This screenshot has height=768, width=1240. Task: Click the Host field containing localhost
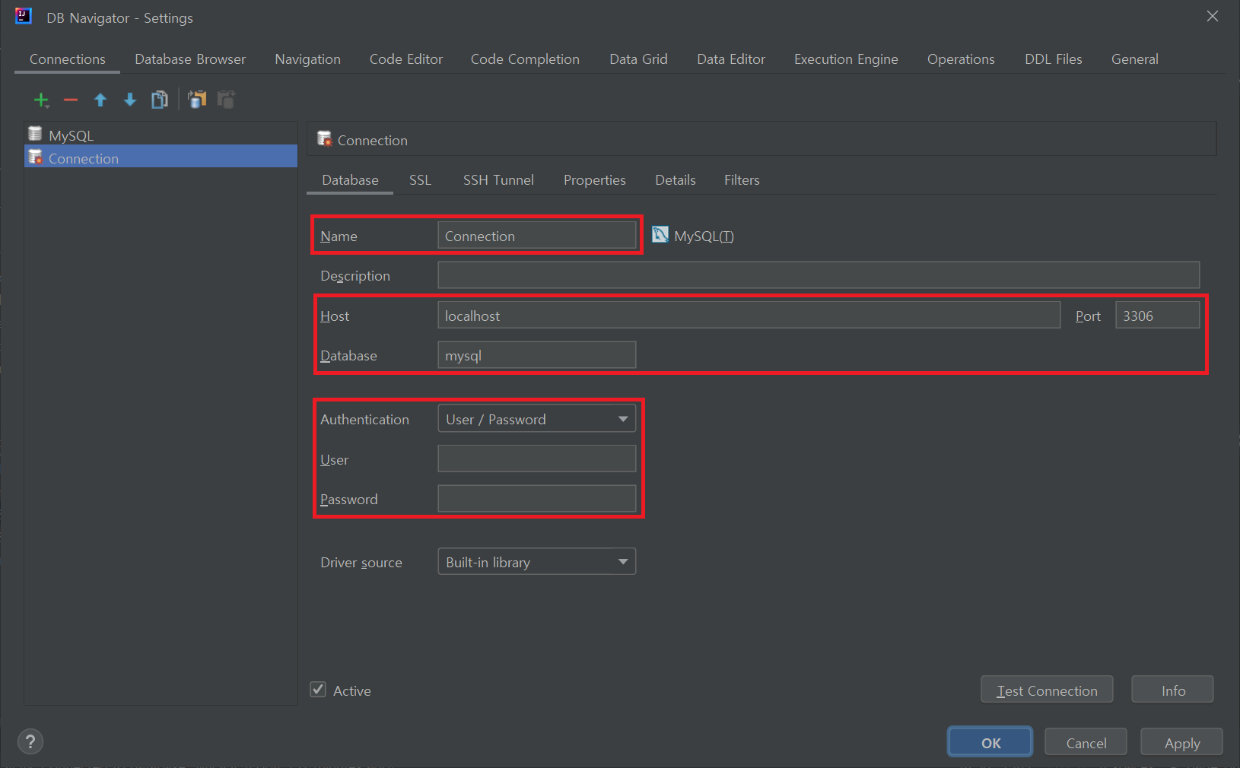tap(749, 315)
